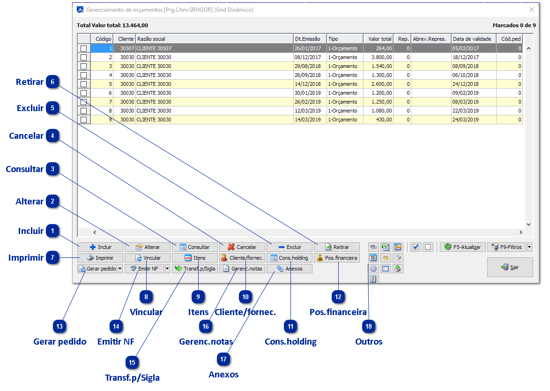Screen dimensions: 550x391
Task: Tick the checkbox for row code 1
Action: 84,48
